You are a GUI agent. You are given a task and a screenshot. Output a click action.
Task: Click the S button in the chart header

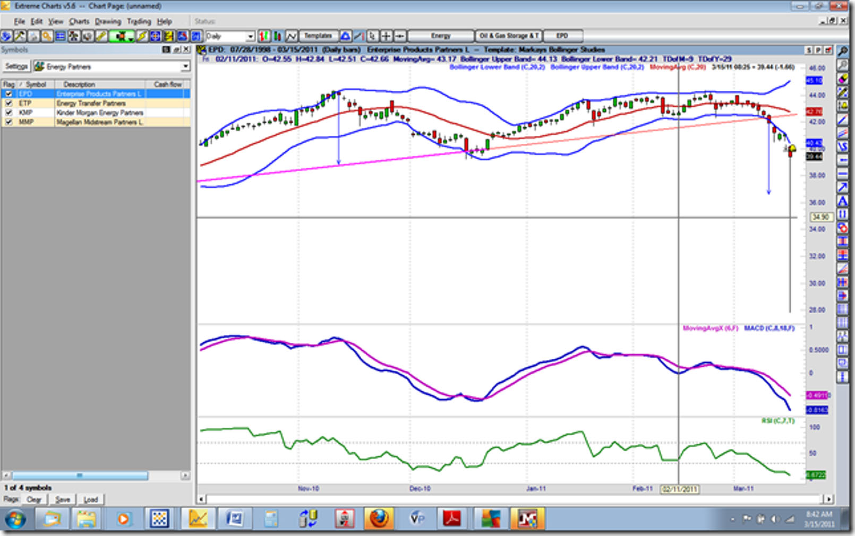809,50
